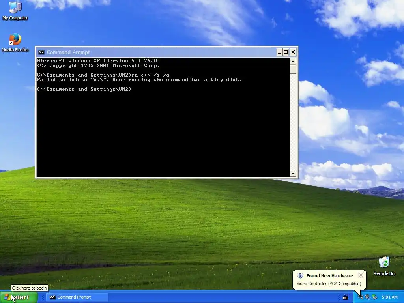Image resolution: width=404 pixels, height=303 pixels.
Task: Select the Mozilla Firefox desktop shortcut
Action: [x=15, y=43]
